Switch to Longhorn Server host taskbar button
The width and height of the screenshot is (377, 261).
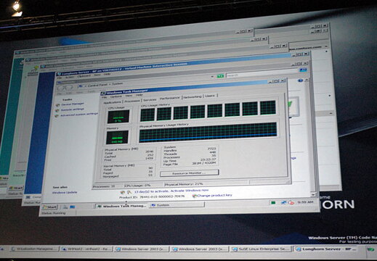[x=325, y=249]
